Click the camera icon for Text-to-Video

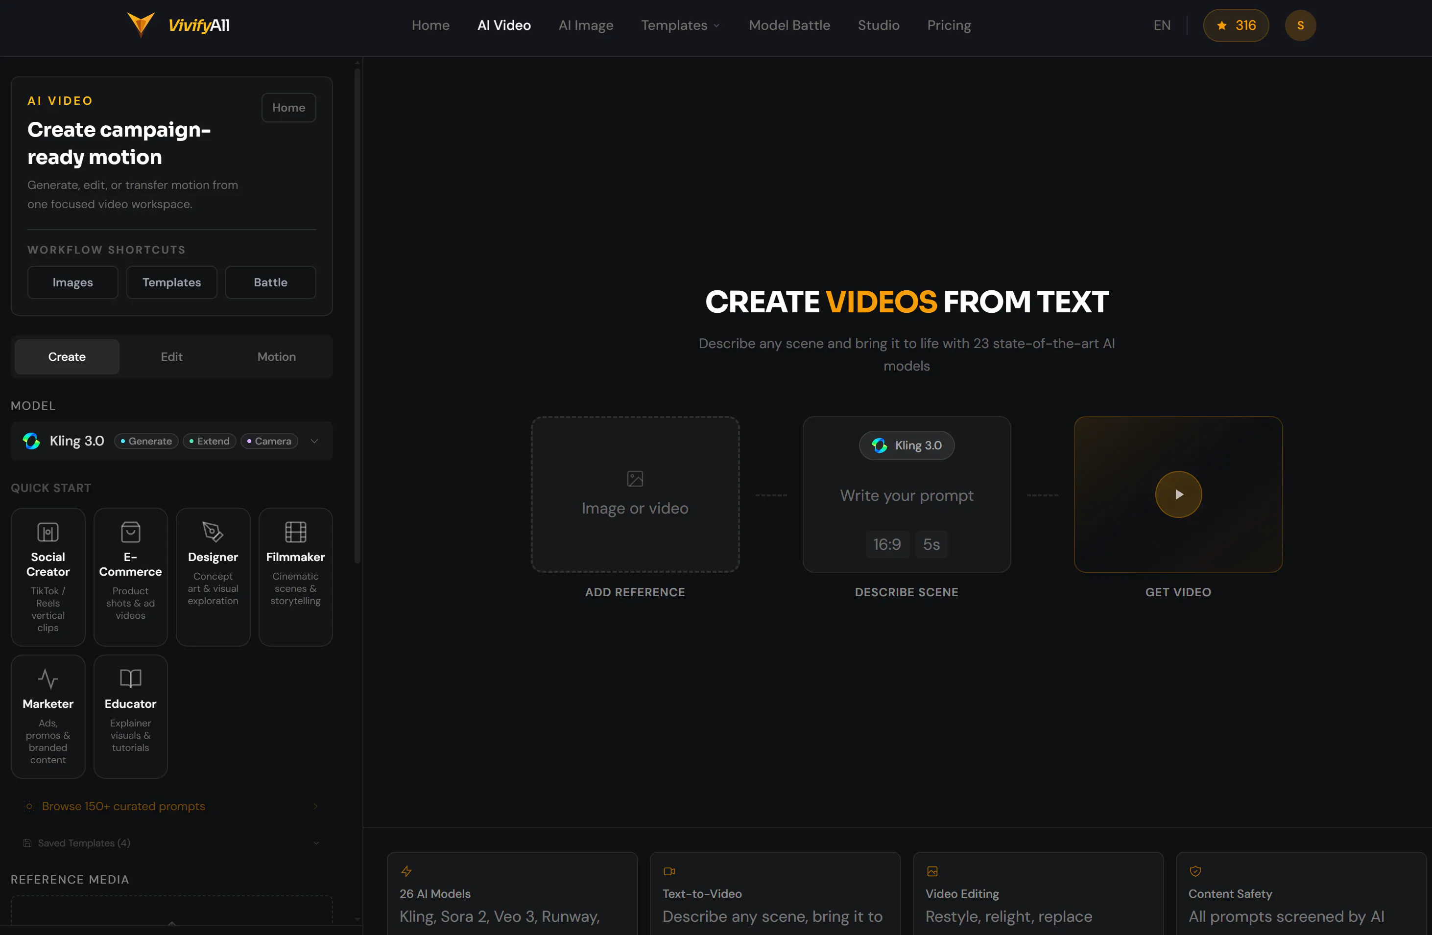(669, 871)
